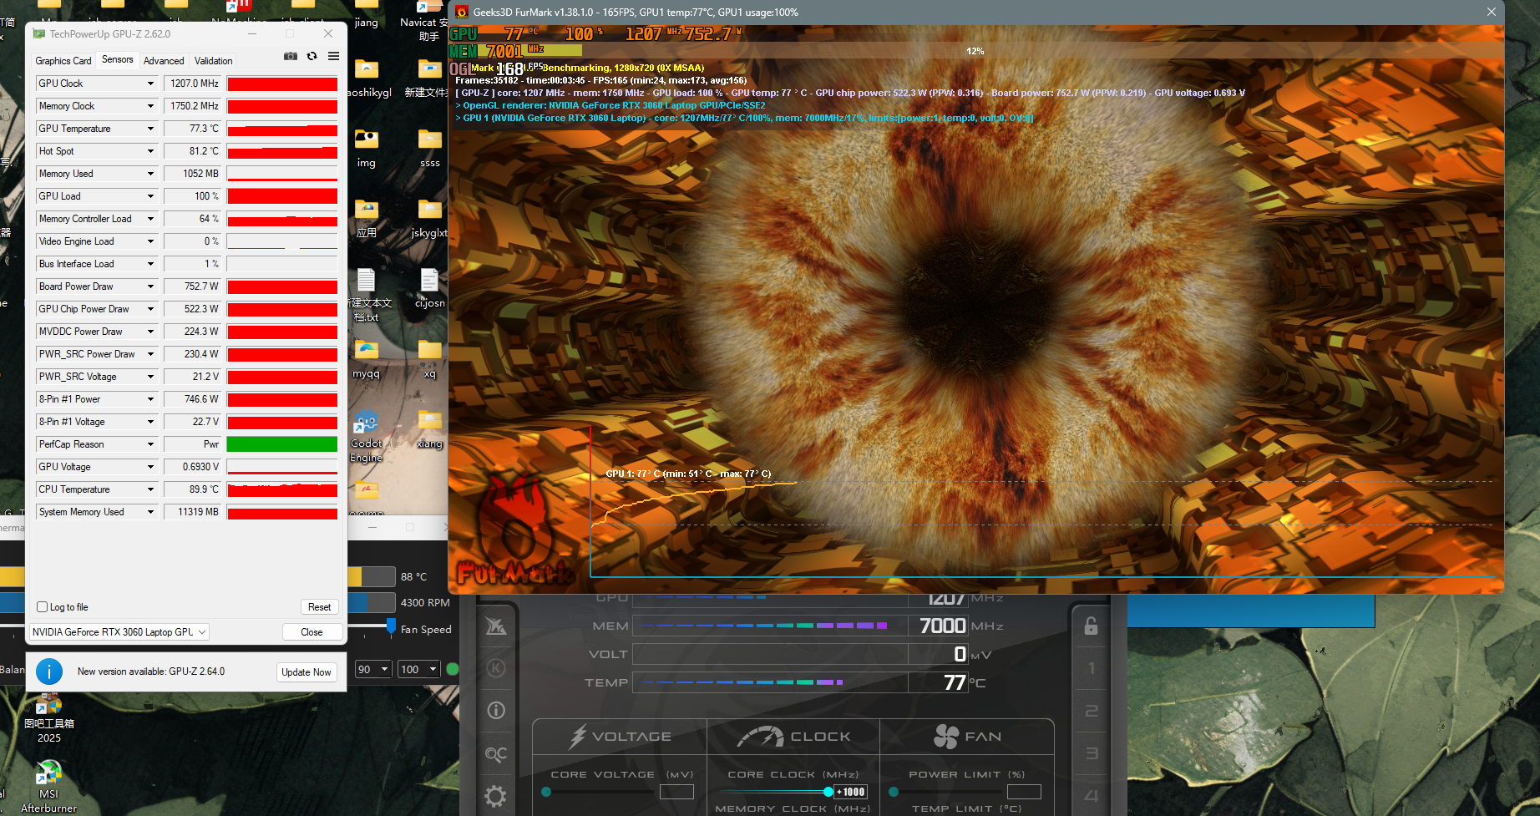Screen dimensions: 1540x816
Task: Expand GPU Temperature sensor dropdown
Action: click(x=150, y=129)
